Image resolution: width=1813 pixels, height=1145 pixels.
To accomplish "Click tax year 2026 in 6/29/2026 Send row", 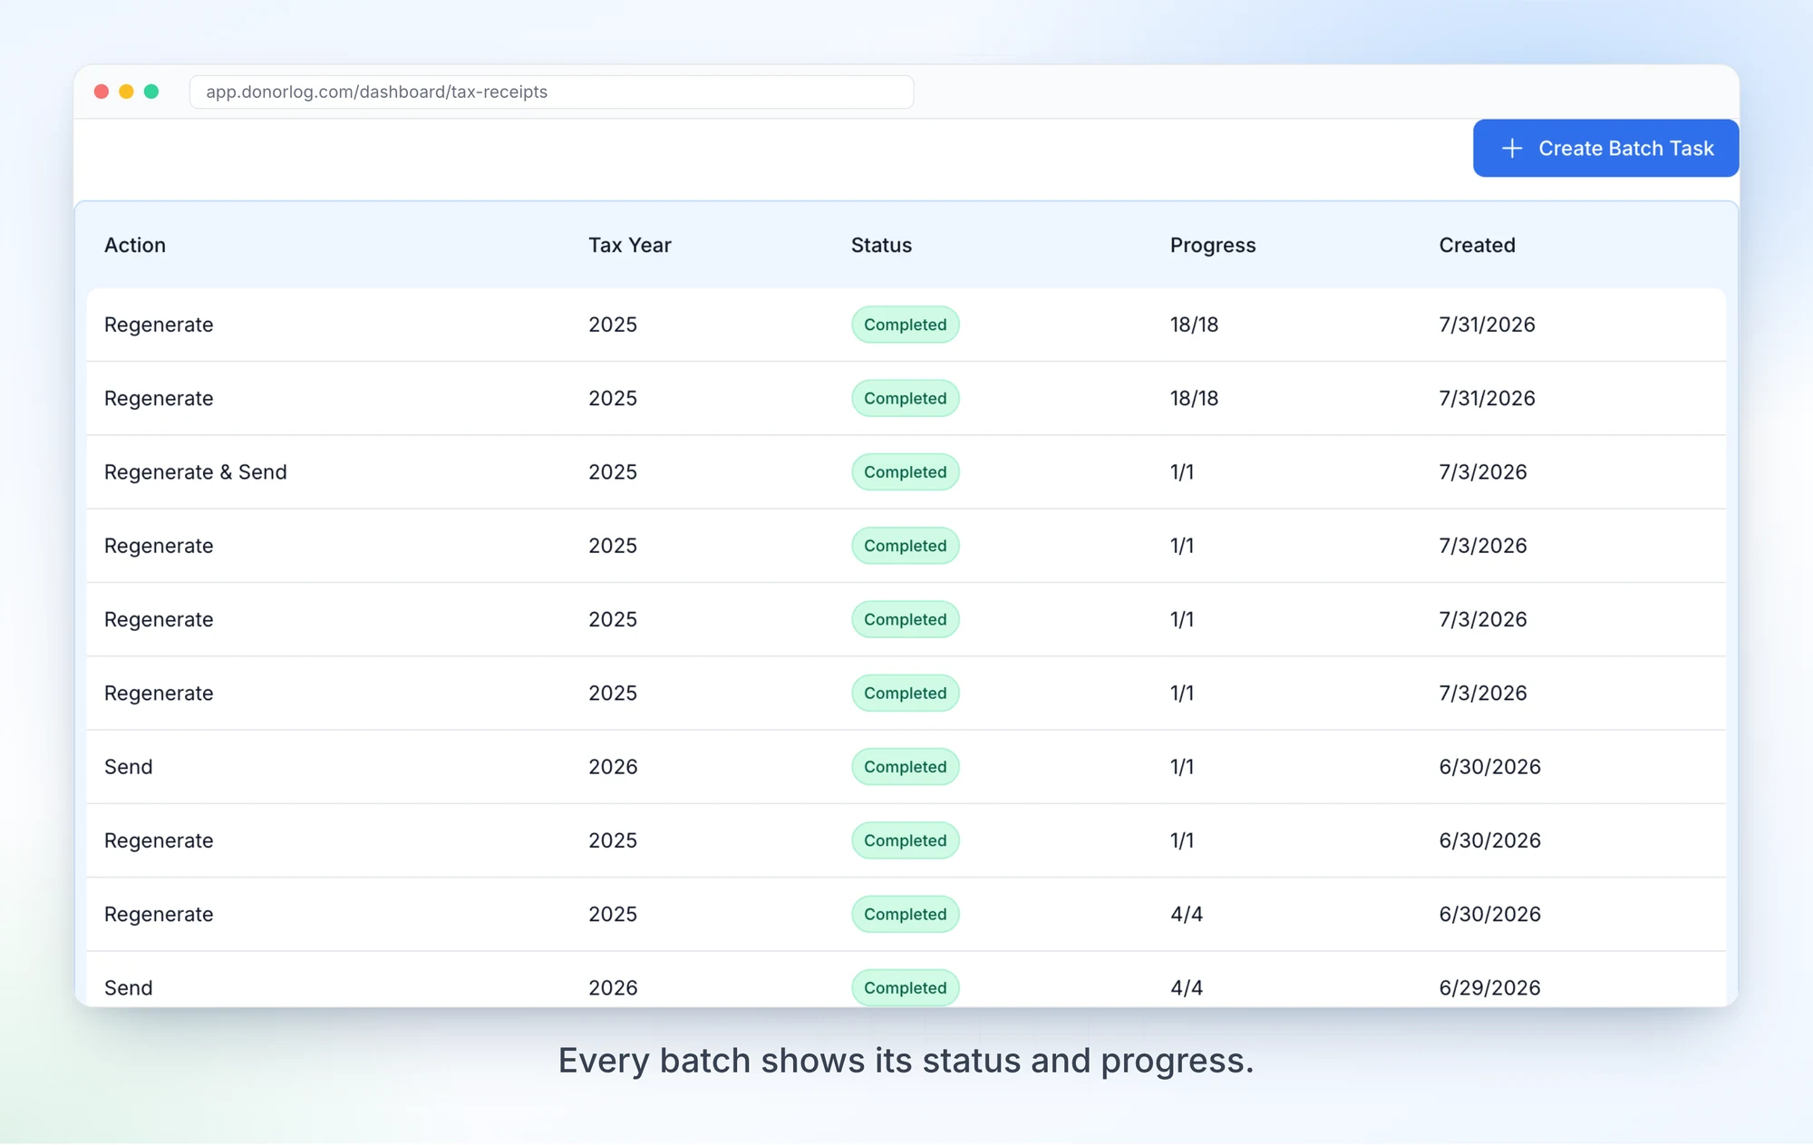I will (x=613, y=988).
